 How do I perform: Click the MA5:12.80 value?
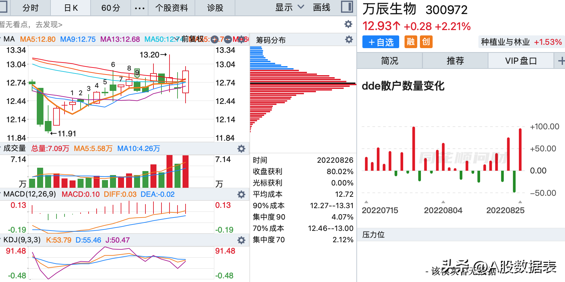coord(38,39)
